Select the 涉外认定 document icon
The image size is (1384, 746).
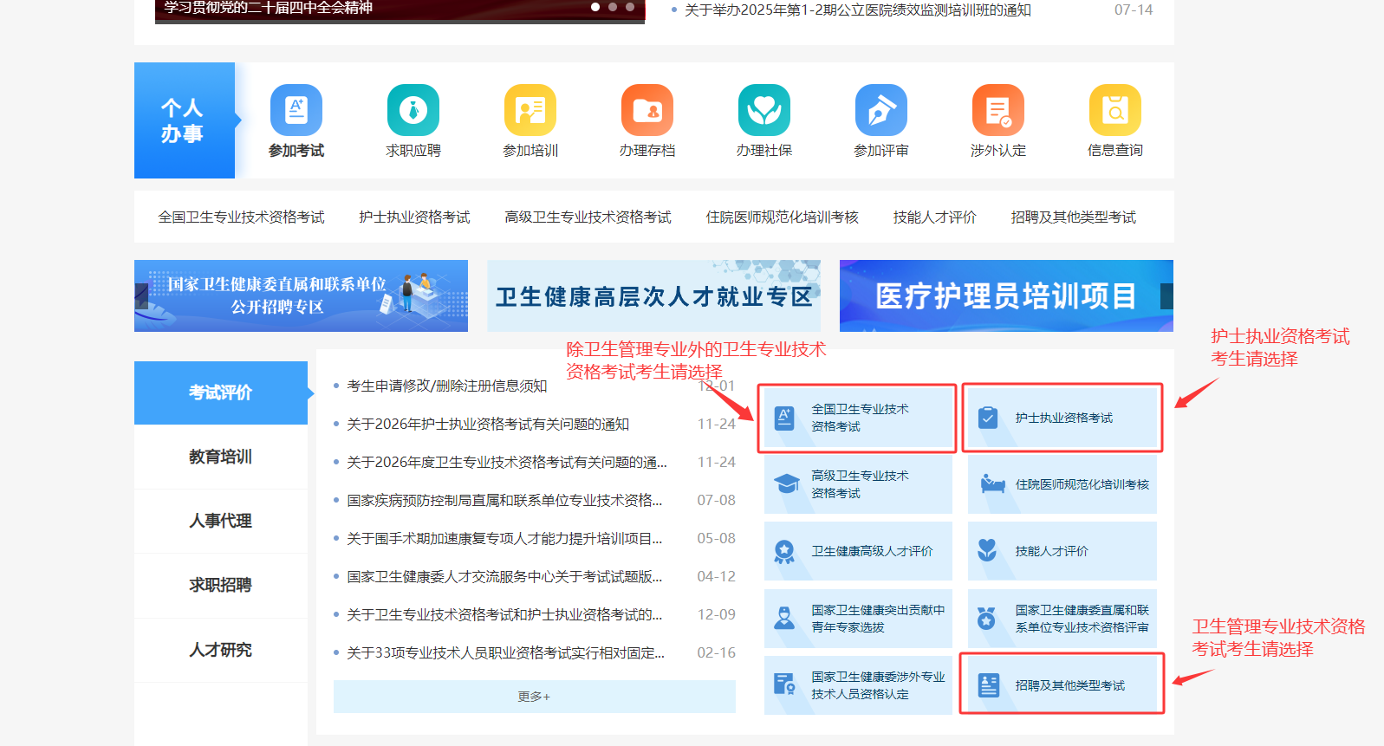998,110
